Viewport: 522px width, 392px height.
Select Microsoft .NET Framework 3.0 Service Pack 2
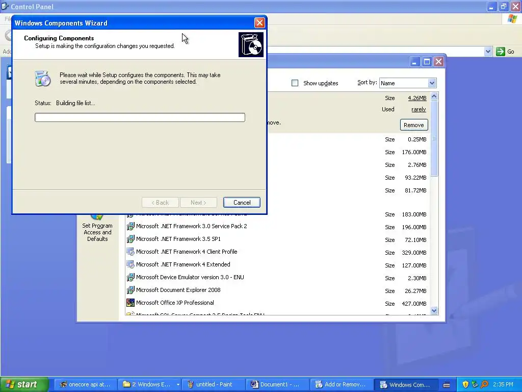pos(192,226)
